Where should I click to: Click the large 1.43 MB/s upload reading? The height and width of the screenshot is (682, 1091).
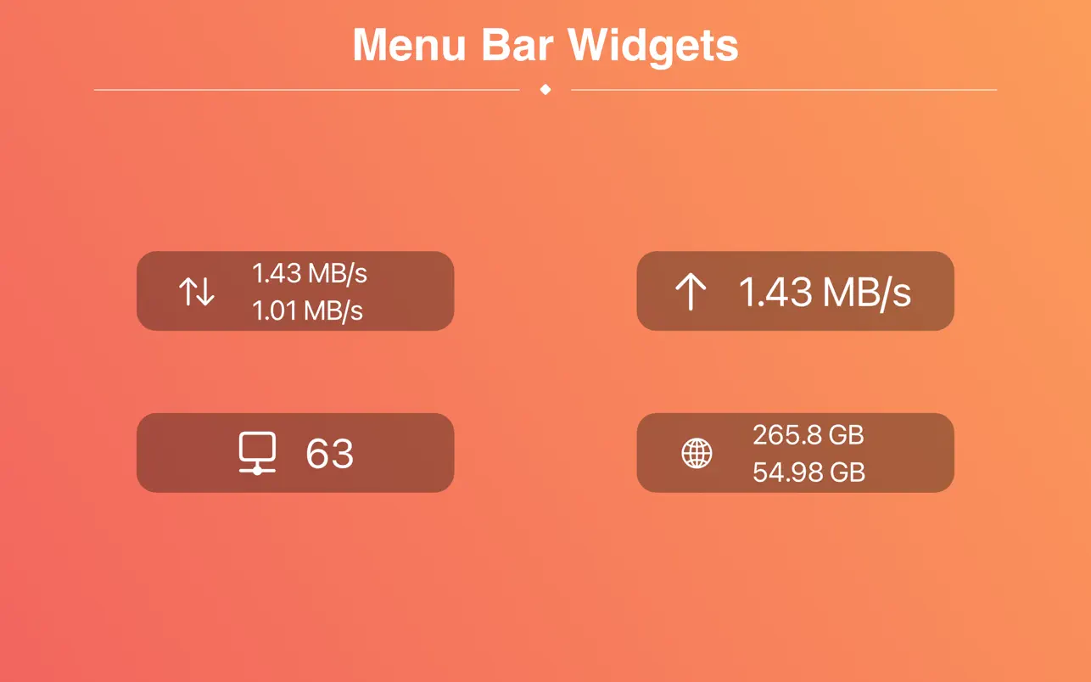825,292
